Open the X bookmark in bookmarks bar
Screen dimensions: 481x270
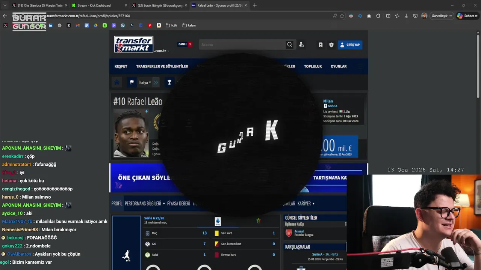pyautogui.click(x=5, y=25)
